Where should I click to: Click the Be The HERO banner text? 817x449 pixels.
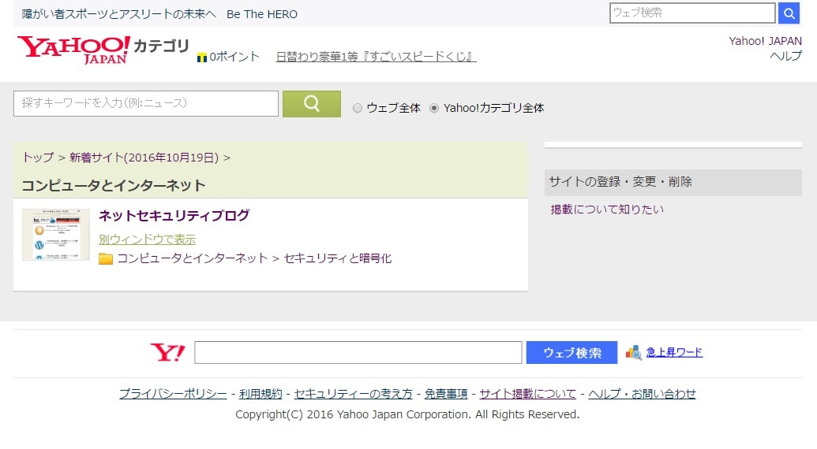159,14
